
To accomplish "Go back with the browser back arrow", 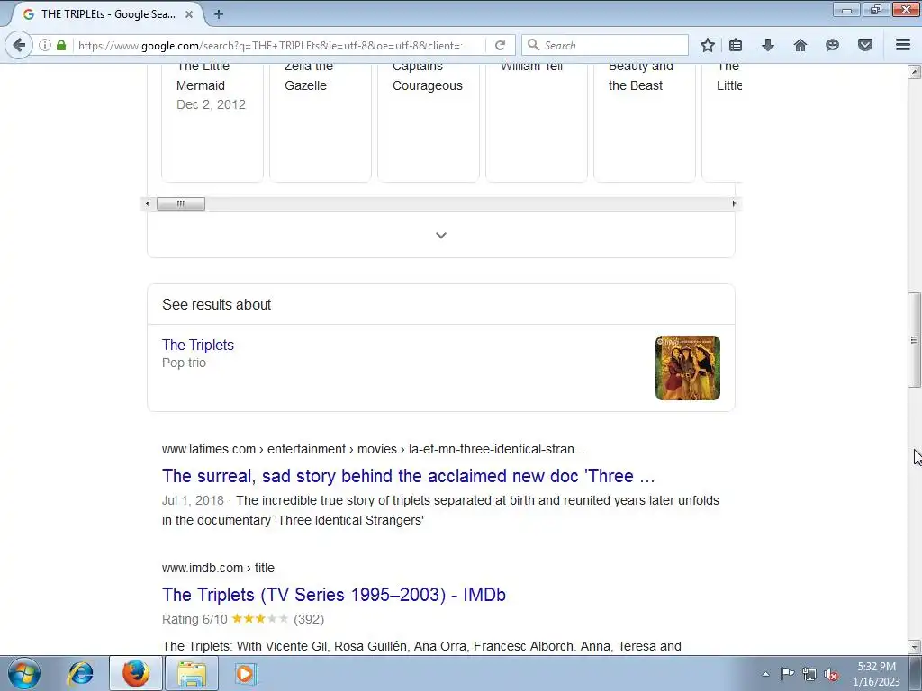I will (19, 45).
